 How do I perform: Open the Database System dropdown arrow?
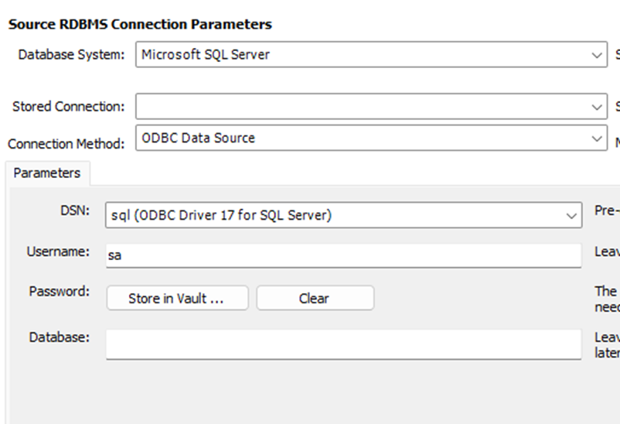pyautogui.click(x=596, y=55)
